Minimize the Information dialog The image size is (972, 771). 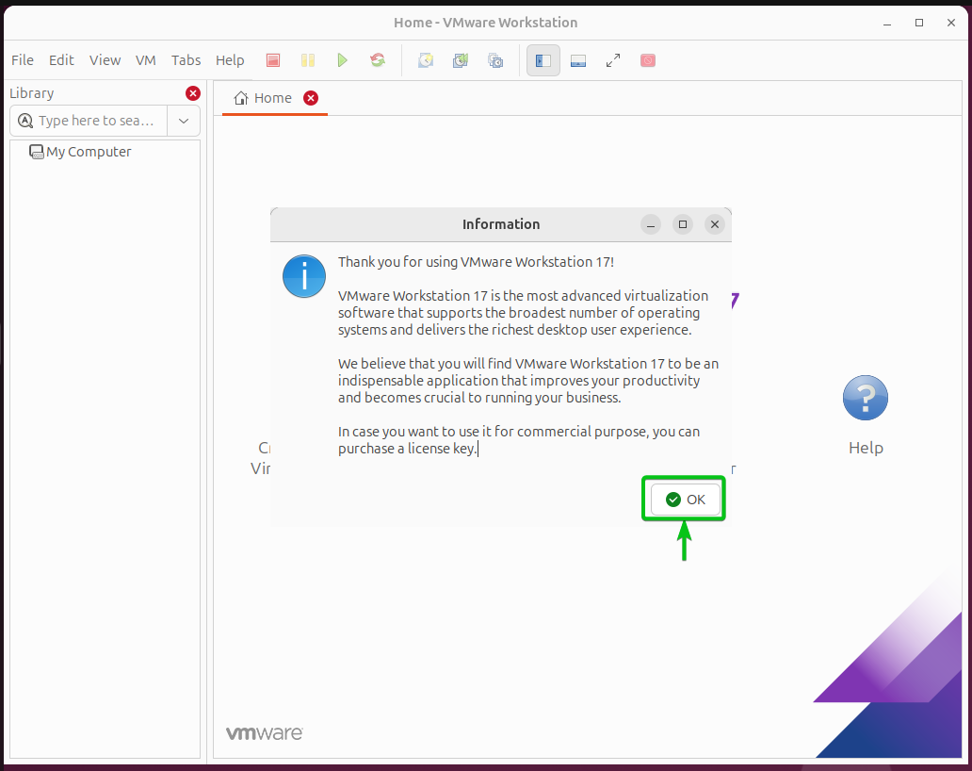tap(650, 224)
